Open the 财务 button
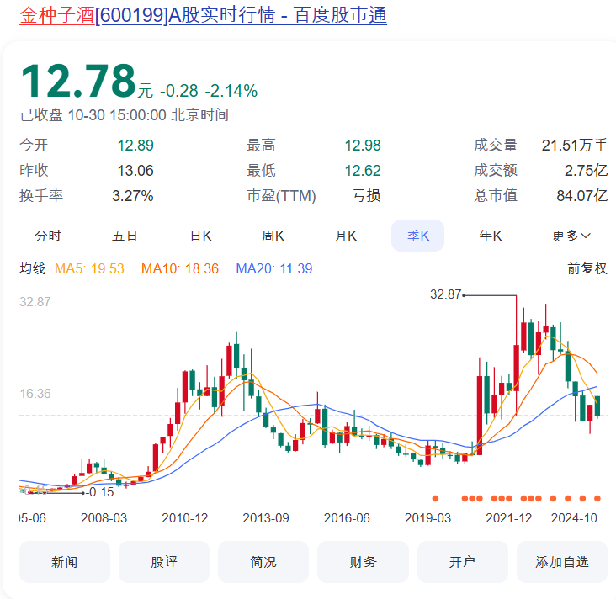Screen dimensions: 616x599 tap(363, 562)
